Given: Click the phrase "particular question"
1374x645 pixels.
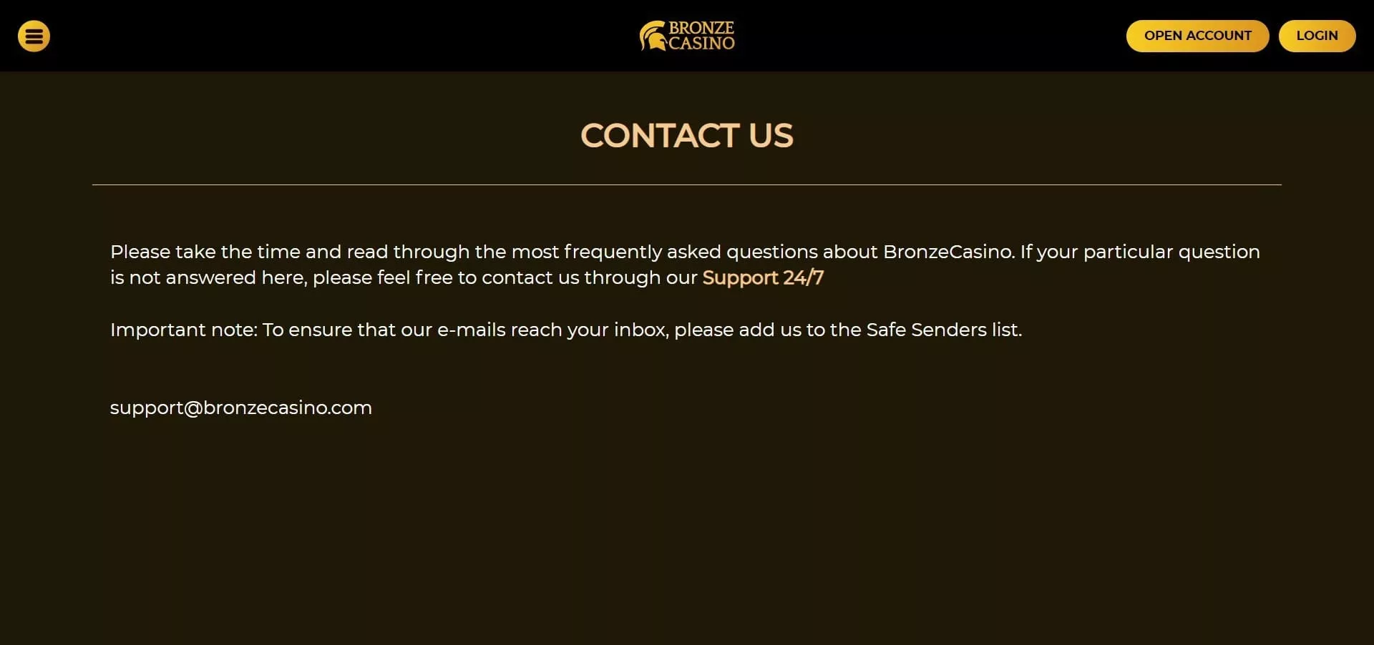Looking at the screenshot, I should click(x=1171, y=252).
